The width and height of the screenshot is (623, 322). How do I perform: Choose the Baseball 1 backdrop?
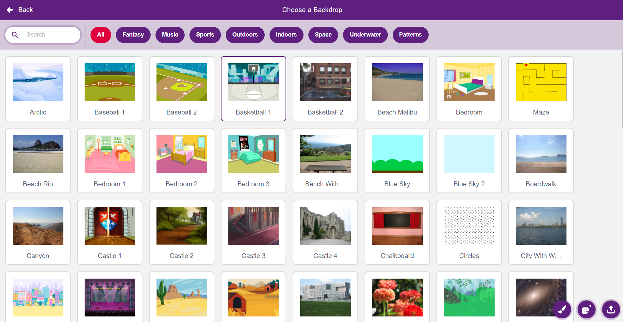(x=110, y=89)
